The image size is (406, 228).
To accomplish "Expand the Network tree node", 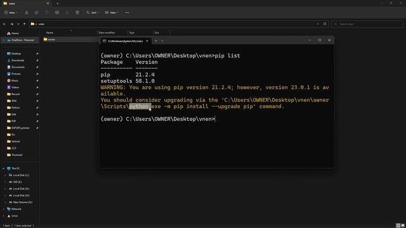I will pos(4,209).
